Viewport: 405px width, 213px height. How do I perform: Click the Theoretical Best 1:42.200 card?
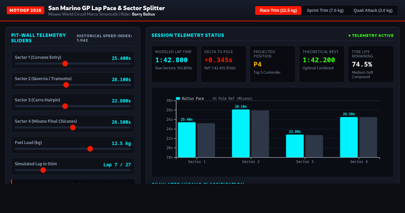coord(322,64)
